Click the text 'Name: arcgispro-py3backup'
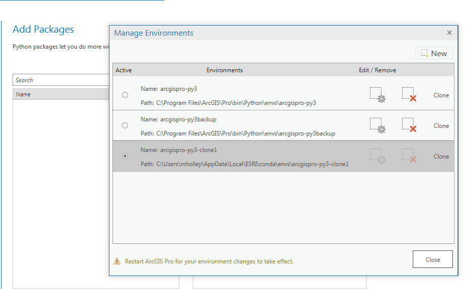 178,119
